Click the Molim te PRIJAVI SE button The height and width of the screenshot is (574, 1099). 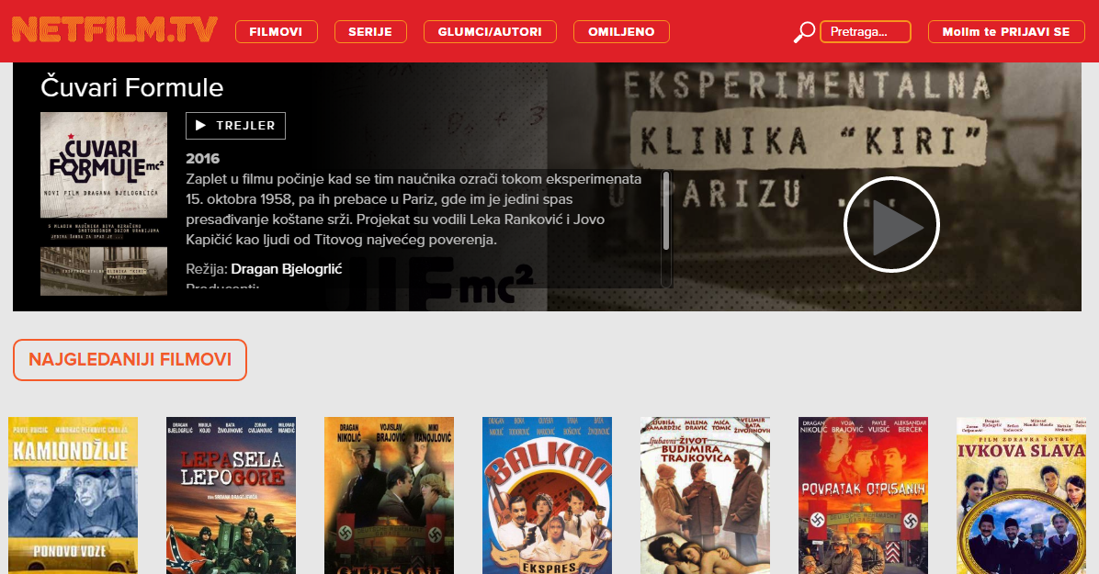(x=1006, y=31)
